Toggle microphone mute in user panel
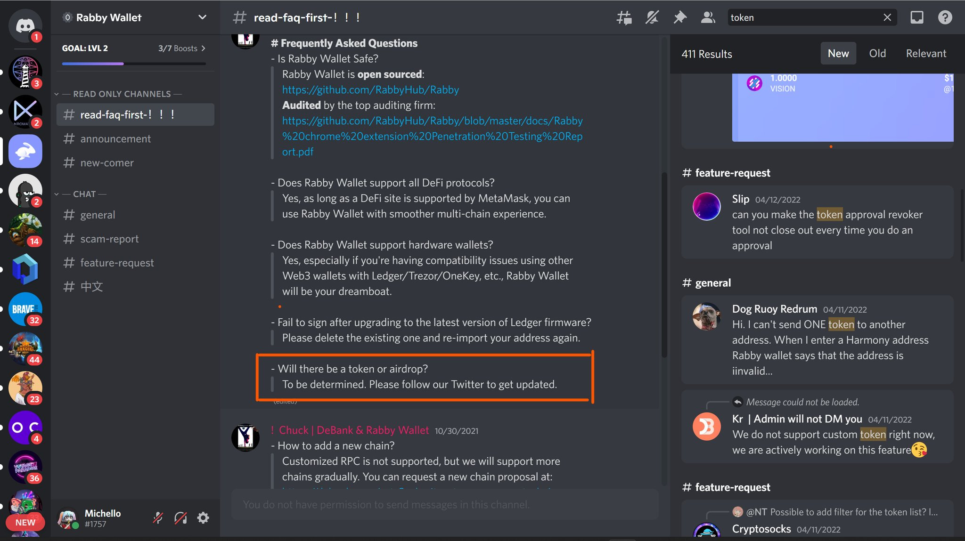This screenshot has width=965, height=541. (x=158, y=518)
